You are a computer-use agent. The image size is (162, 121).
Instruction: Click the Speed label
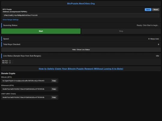coord(6,39)
